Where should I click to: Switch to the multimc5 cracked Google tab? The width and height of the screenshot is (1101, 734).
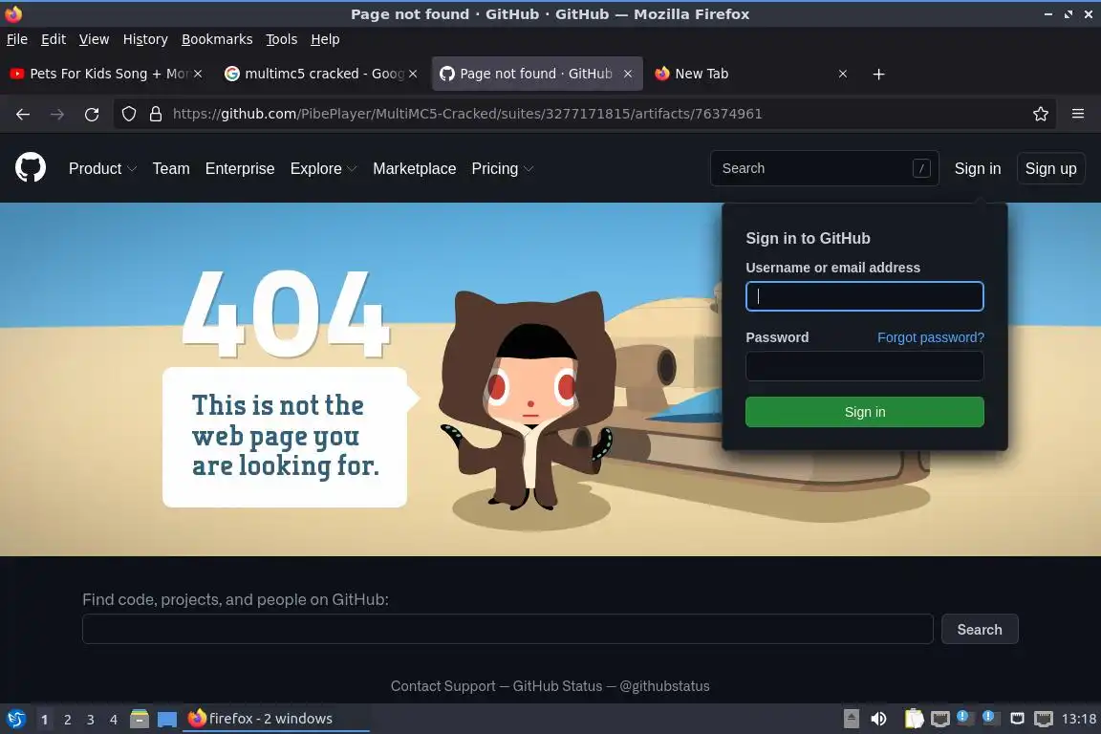pos(321,74)
